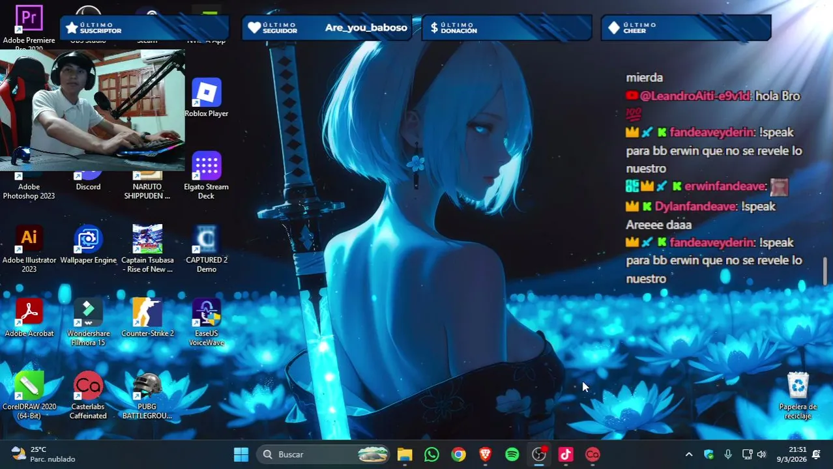The image size is (833, 469).
Task: Open WhatsApp from the taskbar
Action: 431,454
